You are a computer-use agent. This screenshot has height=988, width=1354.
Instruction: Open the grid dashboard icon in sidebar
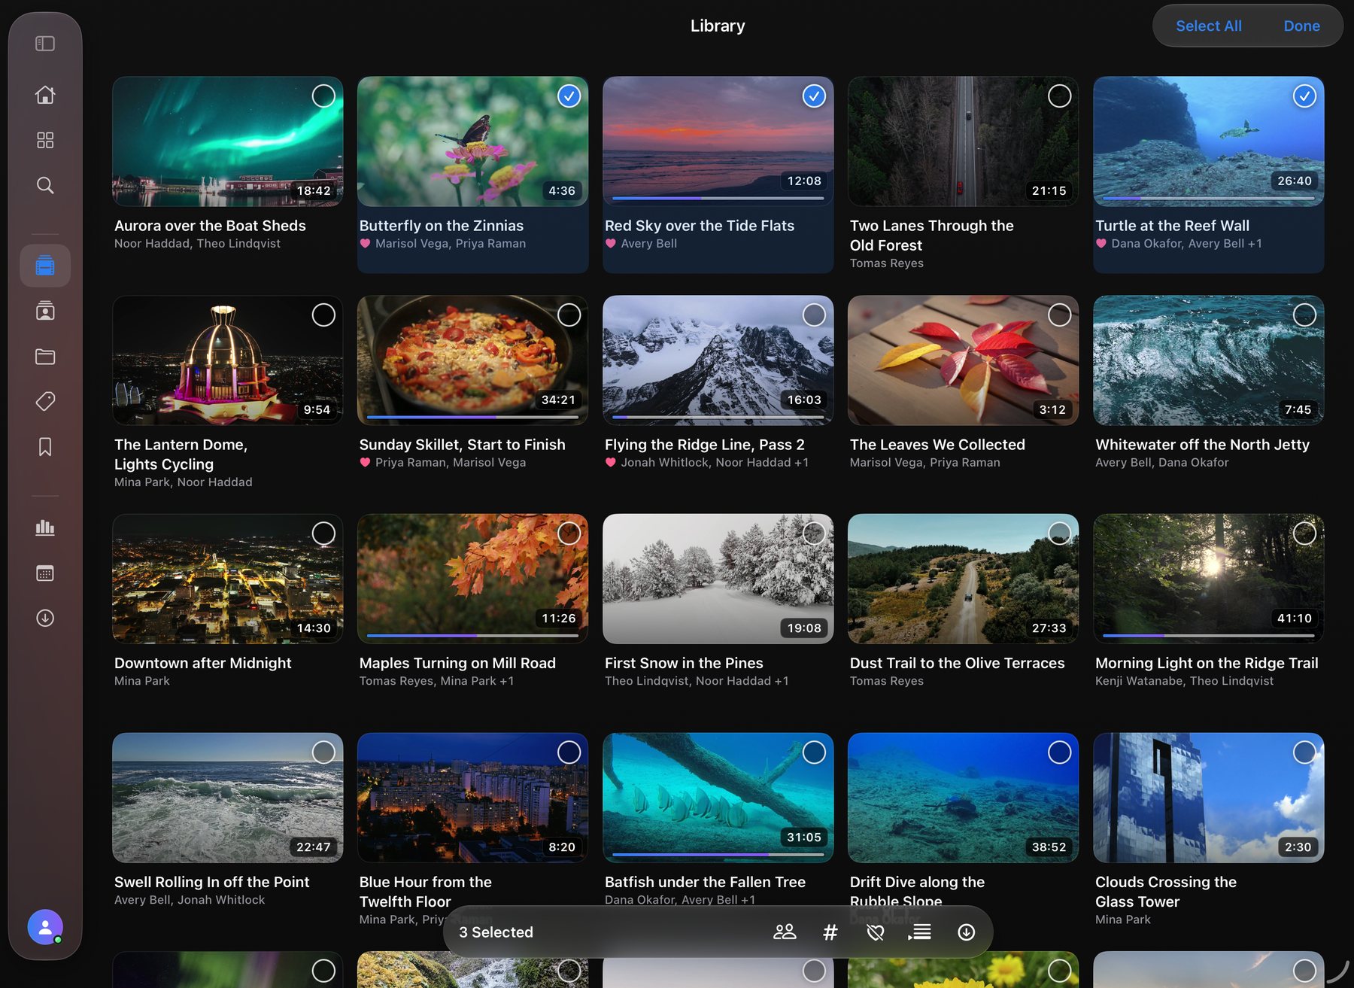coord(45,140)
